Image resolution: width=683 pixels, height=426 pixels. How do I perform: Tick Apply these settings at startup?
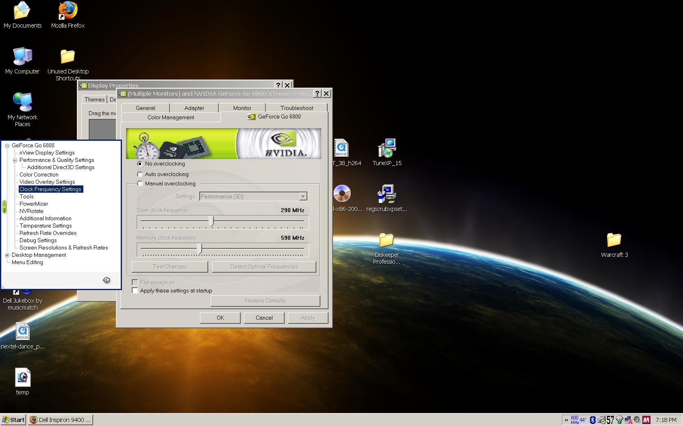[x=135, y=290]
